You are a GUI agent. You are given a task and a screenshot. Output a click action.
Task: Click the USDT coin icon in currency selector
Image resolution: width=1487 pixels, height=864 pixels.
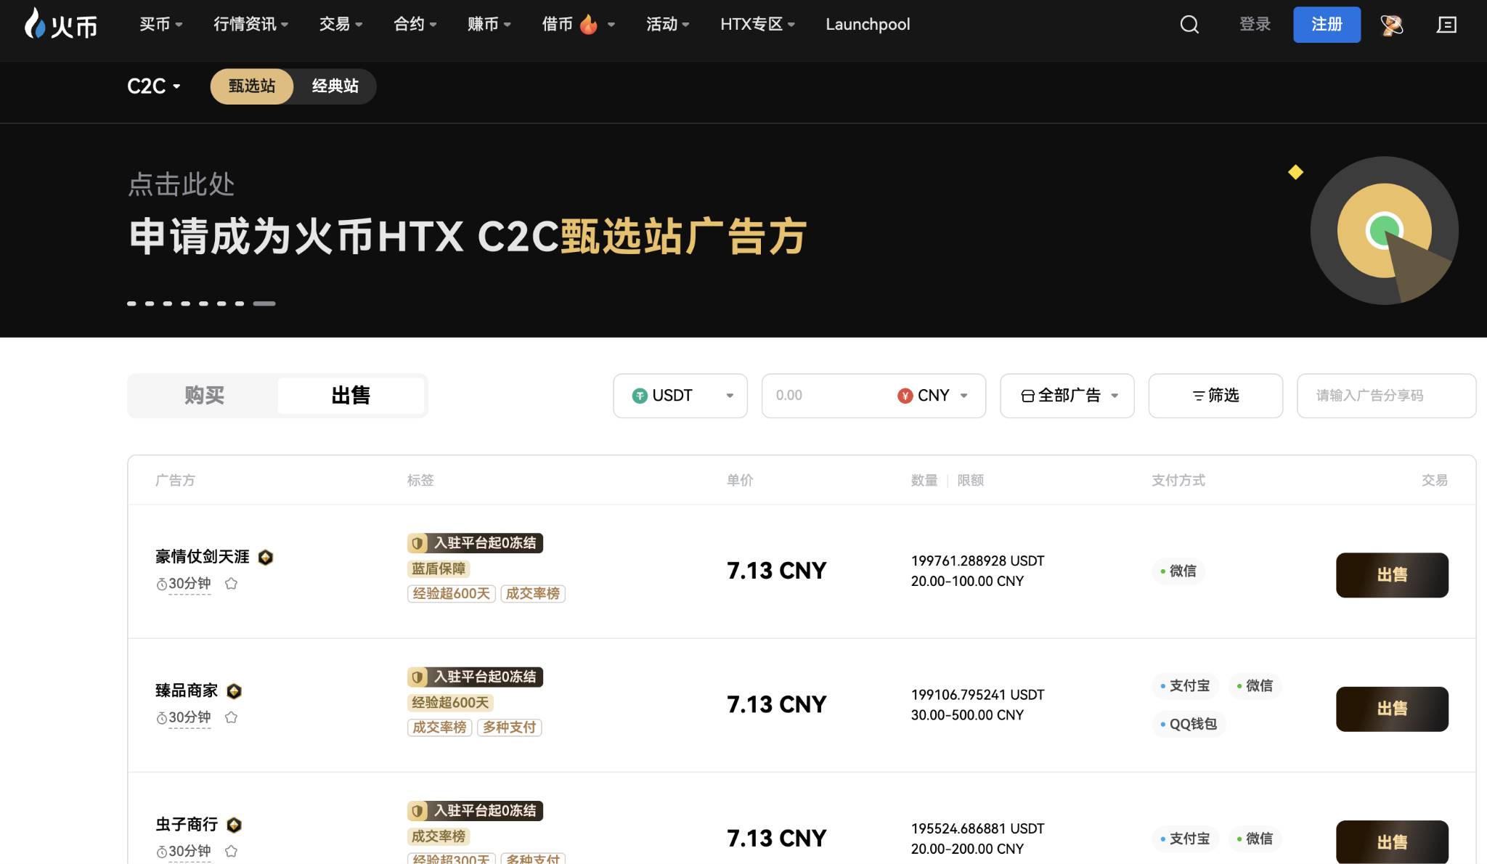pyautogui.click(x=640, y=396)
